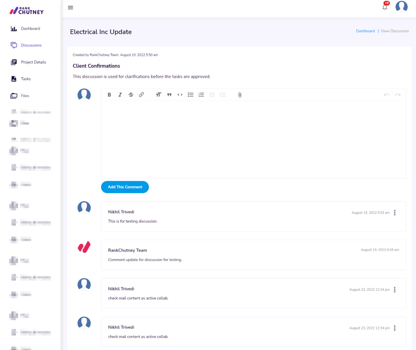Click RankChutney Team commenter name
Image resolution: width=416 pixels, height=350 pixels.
click(127, 250)
